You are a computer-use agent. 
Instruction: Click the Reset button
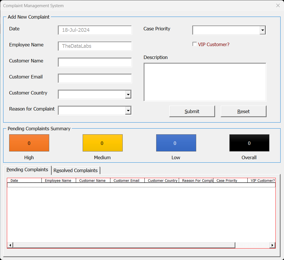[x=243, y=111]
